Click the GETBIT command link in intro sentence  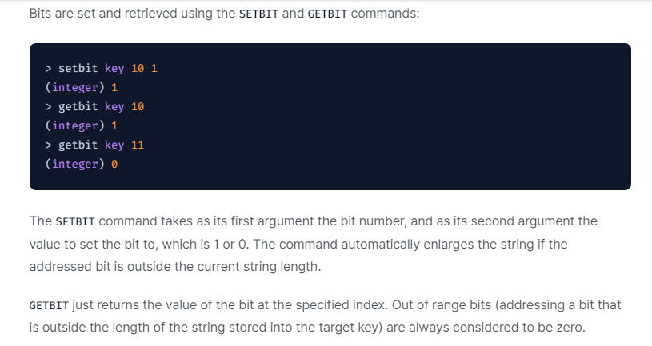326,14
